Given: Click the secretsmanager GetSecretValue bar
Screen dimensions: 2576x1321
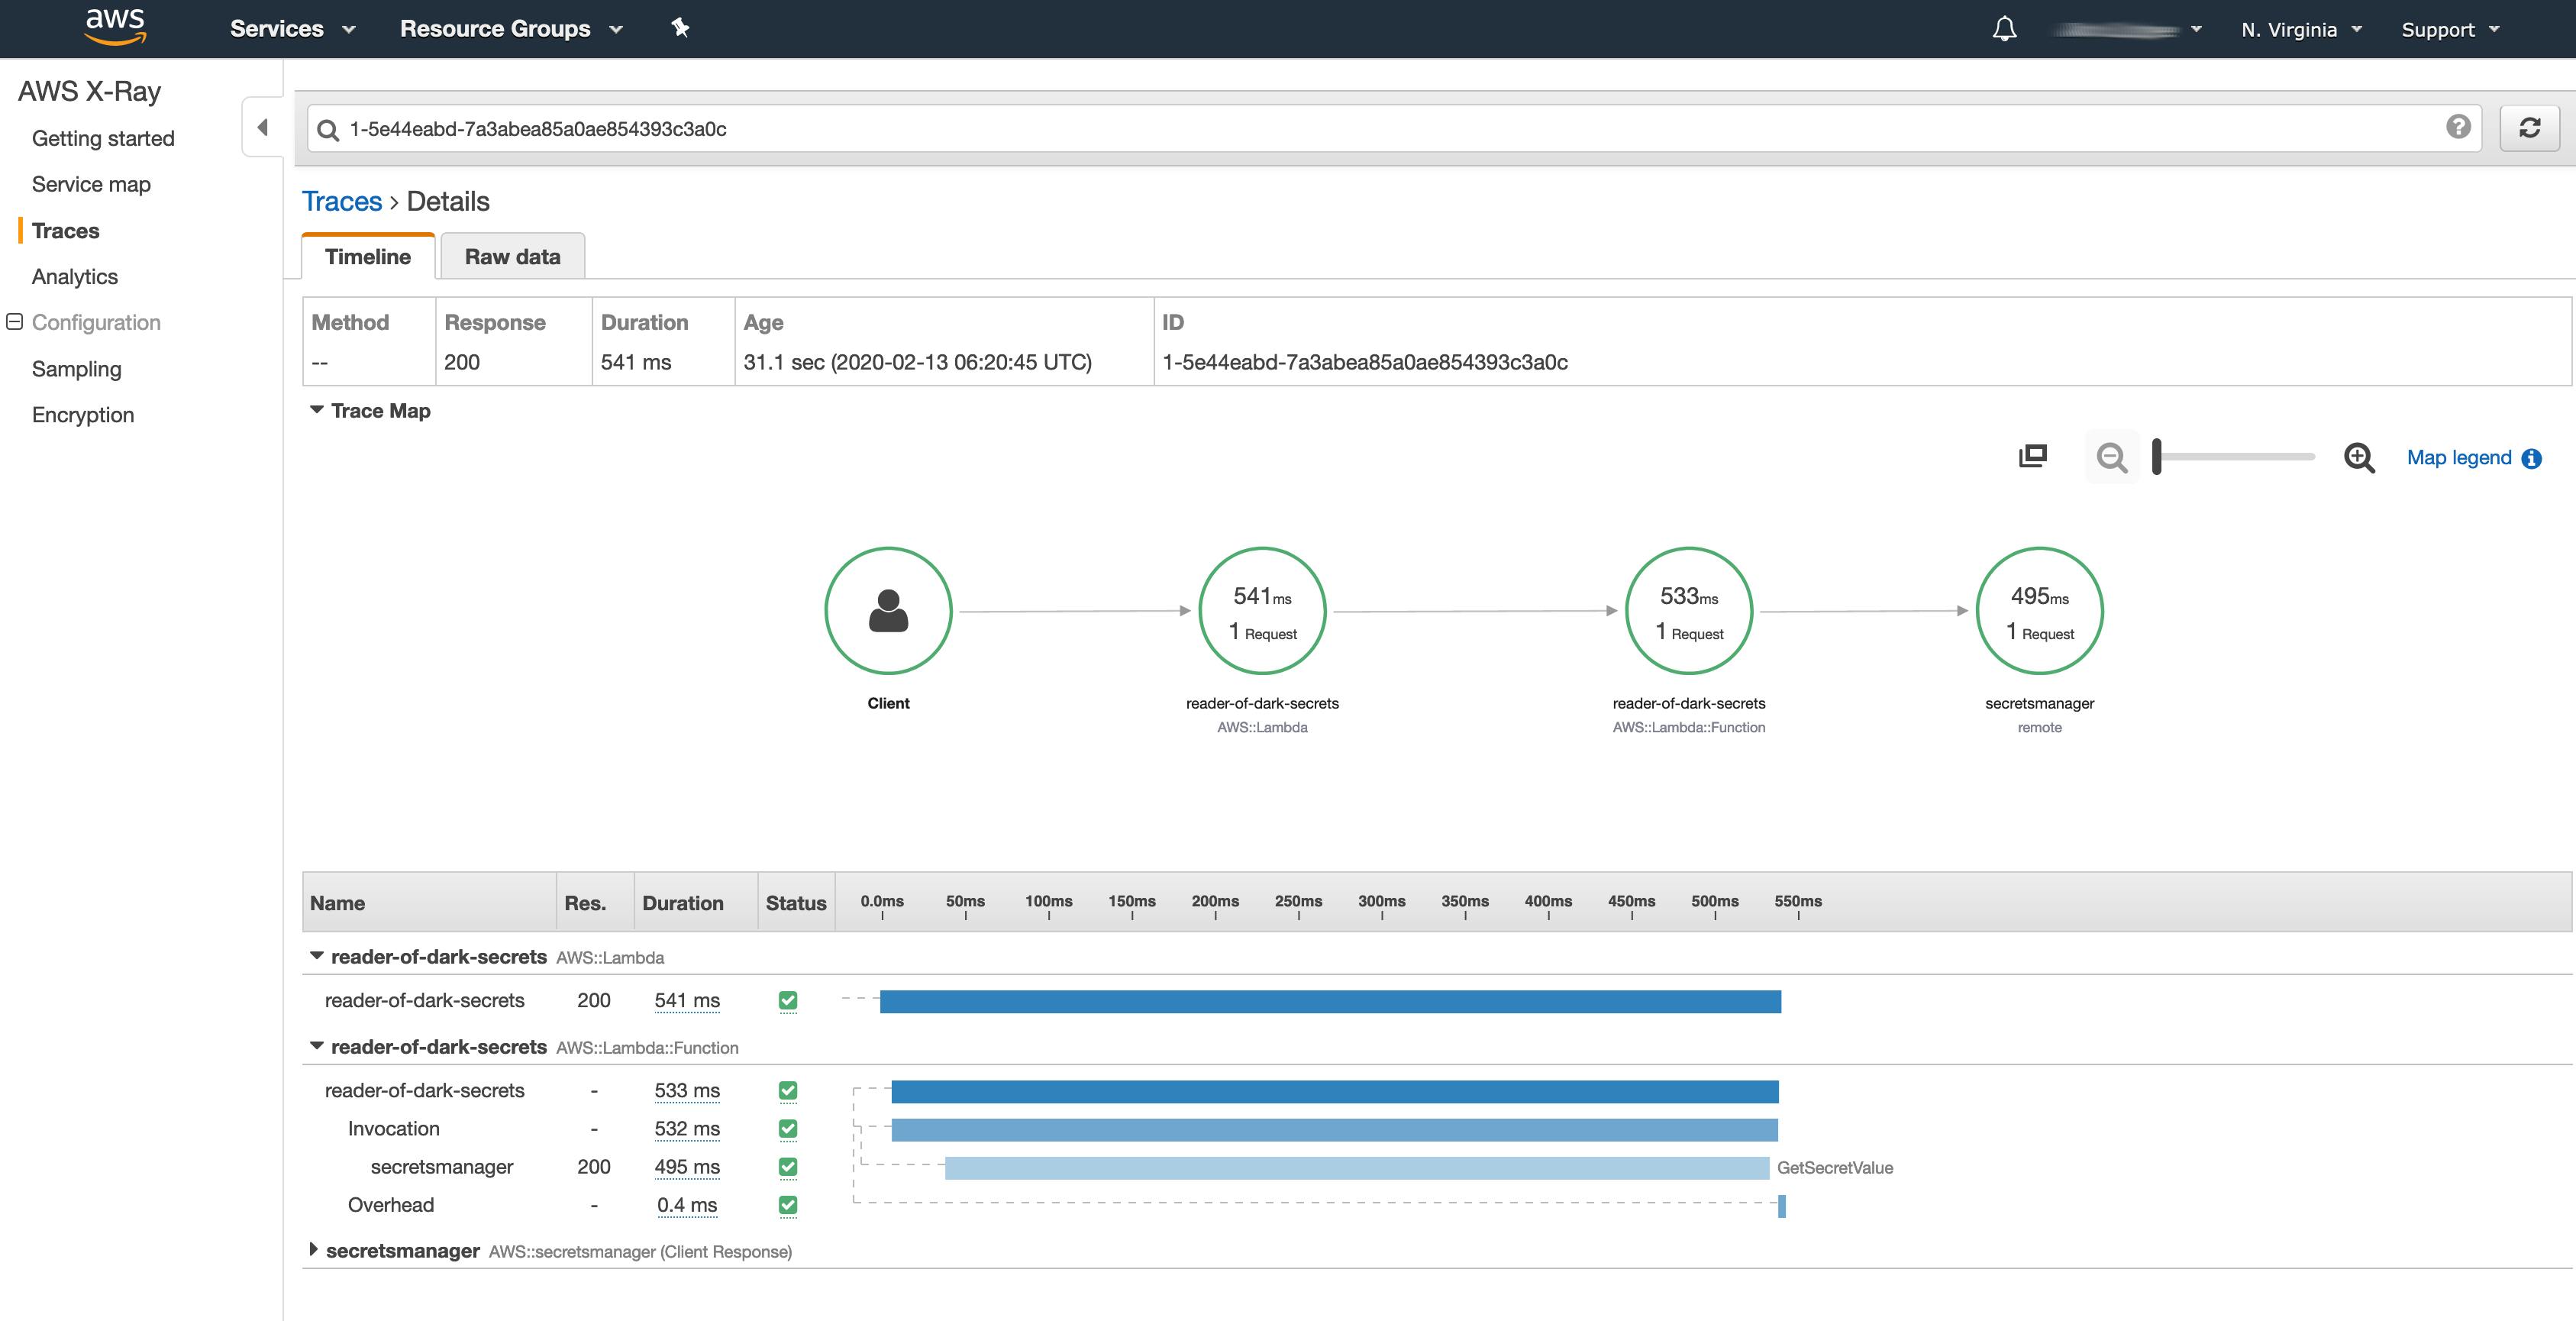Looking at the screenshot, I should [x=1357, y=1167].
